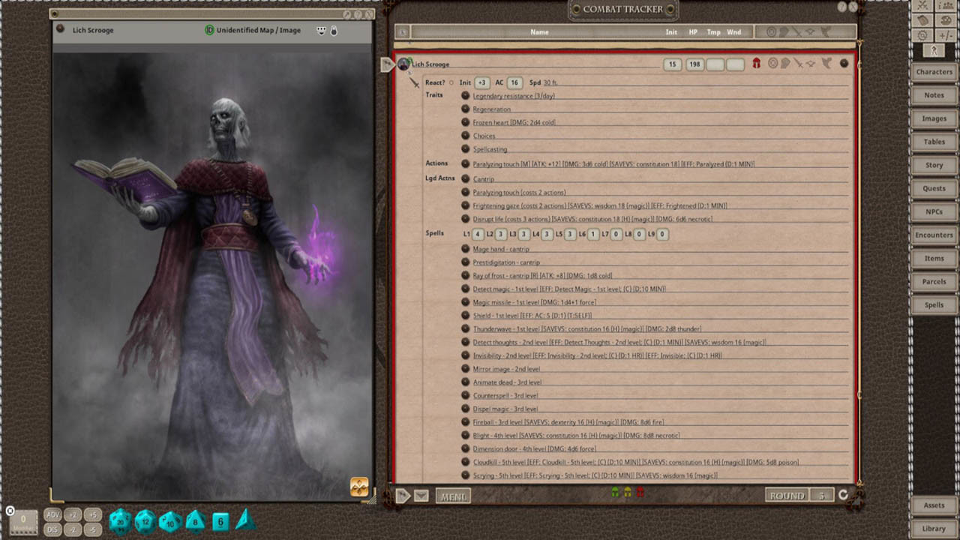Click the HP field showing 198
The image size is (960, 540).
[x=694, y=64]
